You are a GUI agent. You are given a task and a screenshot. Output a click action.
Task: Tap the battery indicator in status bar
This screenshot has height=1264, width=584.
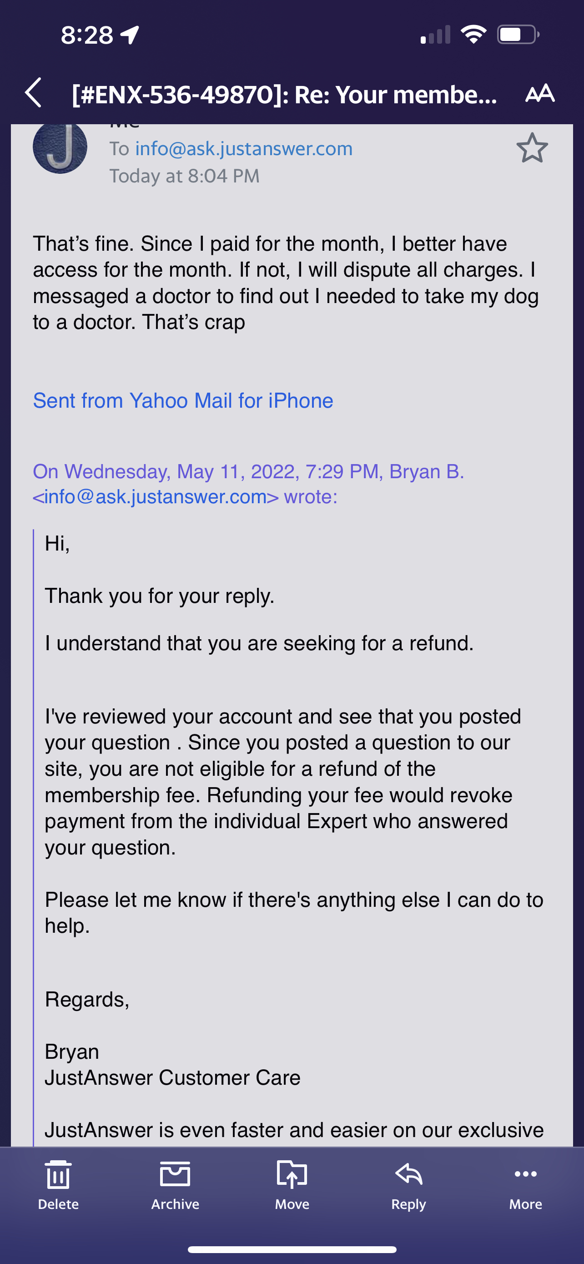tap(518, 34)
